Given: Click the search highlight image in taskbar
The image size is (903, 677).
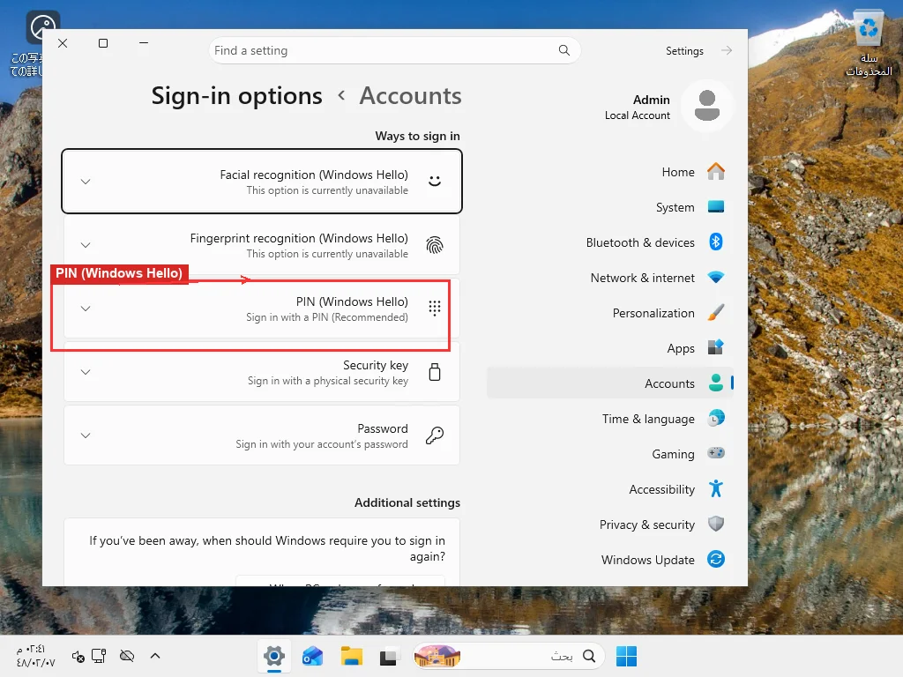Looking at the screenshot, I should click(x=437, y=656).
